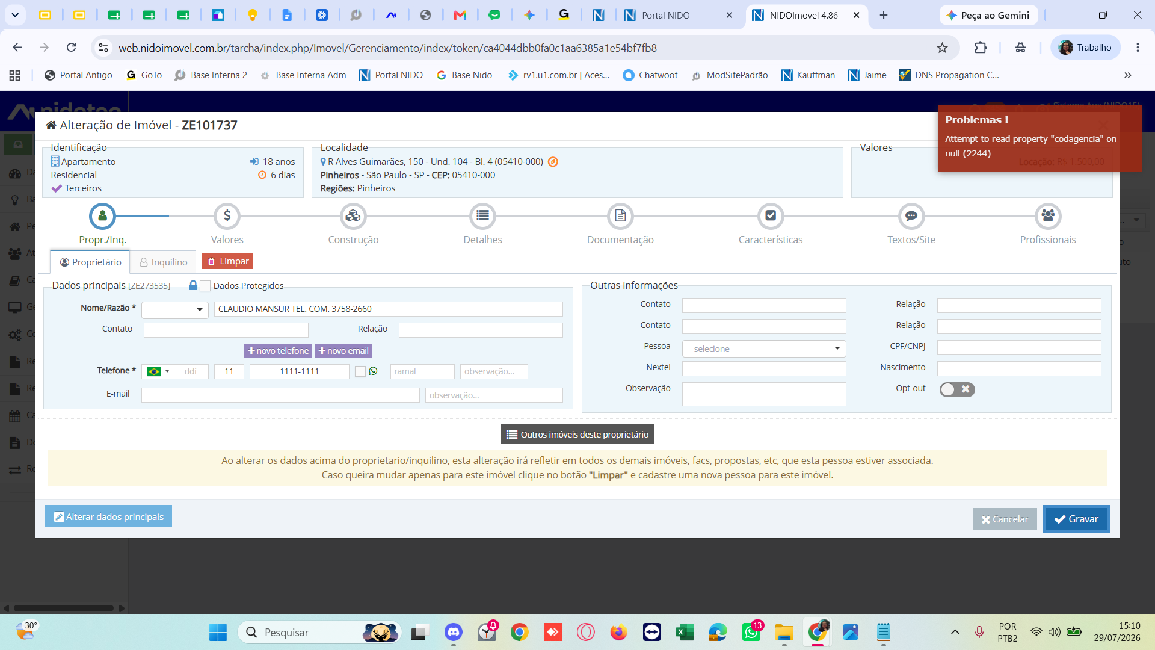Open the Trabalho profile button in Chrome
1155x650 pixels.
(x=1085, y=48)
